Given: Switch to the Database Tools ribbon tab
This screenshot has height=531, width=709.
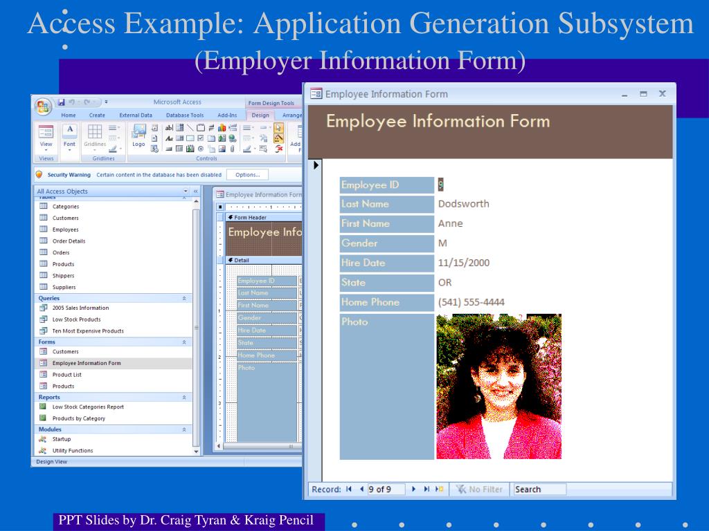Looking at the screenshot, I should tap(184, 115).
